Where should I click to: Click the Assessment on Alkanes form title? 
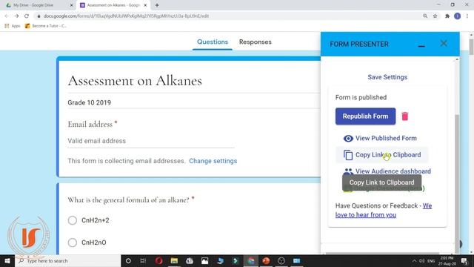[x=135, y=81]
